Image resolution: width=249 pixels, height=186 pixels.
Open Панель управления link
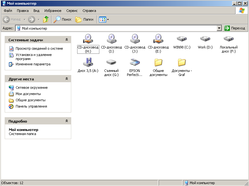click(x=31, y=106)
